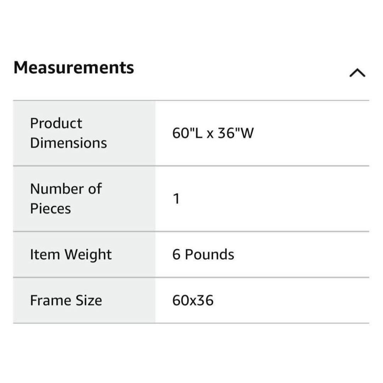
Task: Click the word Weight in the third row
Action: coord(88,255)
